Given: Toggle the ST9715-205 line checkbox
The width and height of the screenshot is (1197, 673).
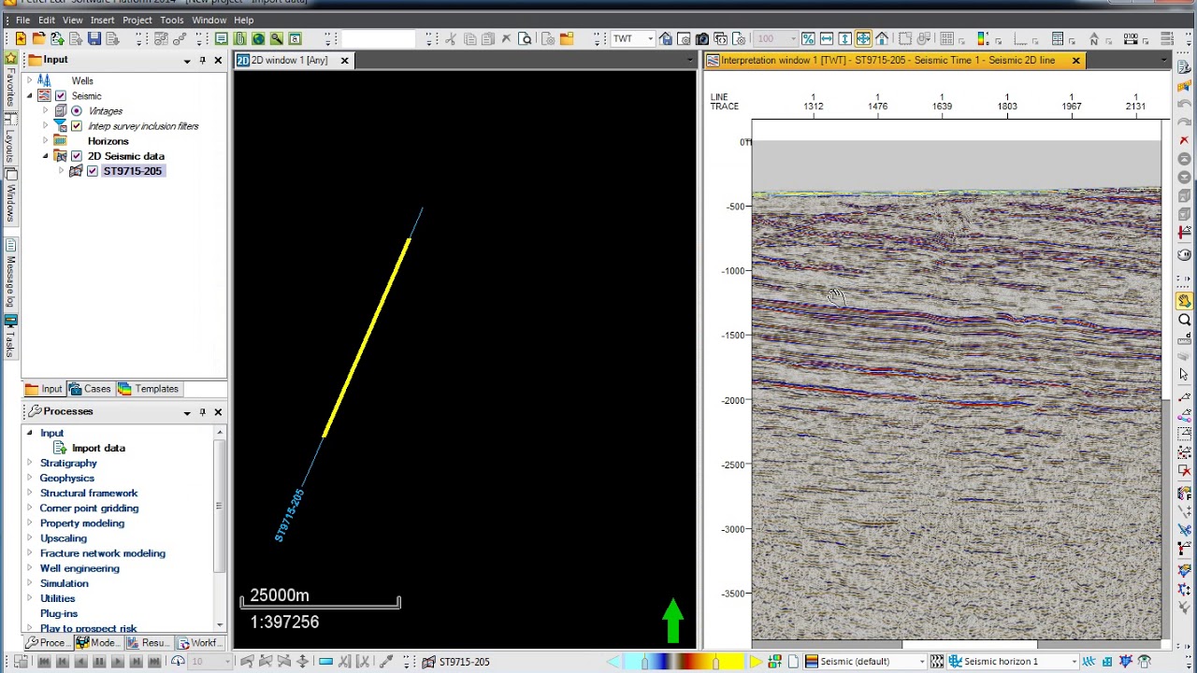Looking at the screenshot, I should point(93,171).
